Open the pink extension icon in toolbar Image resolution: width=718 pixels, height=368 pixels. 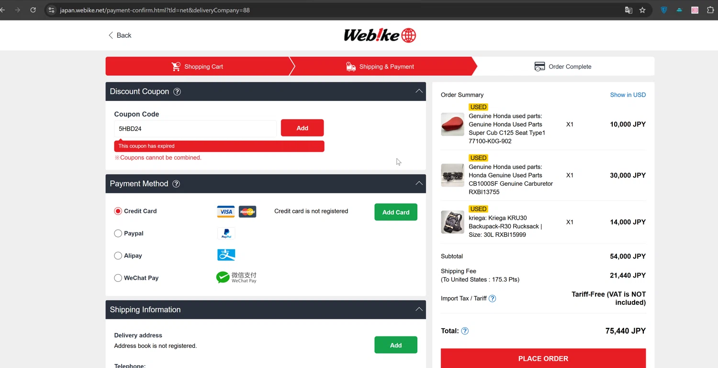coord(695,10)
